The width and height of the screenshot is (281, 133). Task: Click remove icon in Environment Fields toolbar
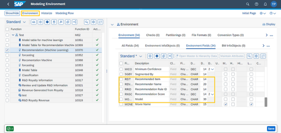click(x=157, y=56)
